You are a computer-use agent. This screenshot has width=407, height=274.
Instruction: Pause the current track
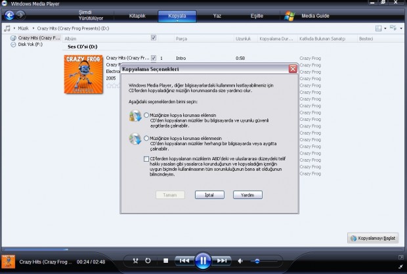click(203, 260)
